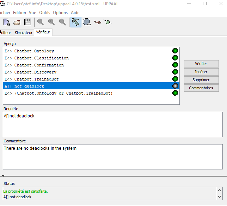This screenshot has width=227, height=206.
Task: Click the green status light for Chatbot.Classification
Action: point(175,58)
